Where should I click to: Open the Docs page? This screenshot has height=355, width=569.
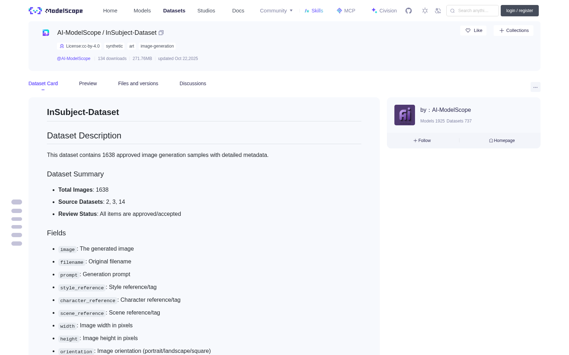(238, 11)
